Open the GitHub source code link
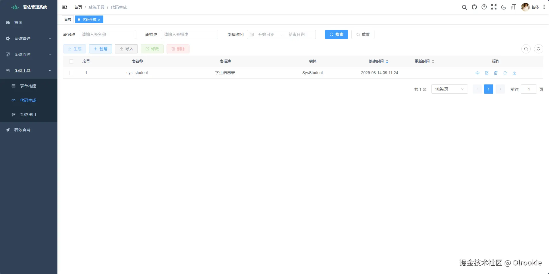 474,7
